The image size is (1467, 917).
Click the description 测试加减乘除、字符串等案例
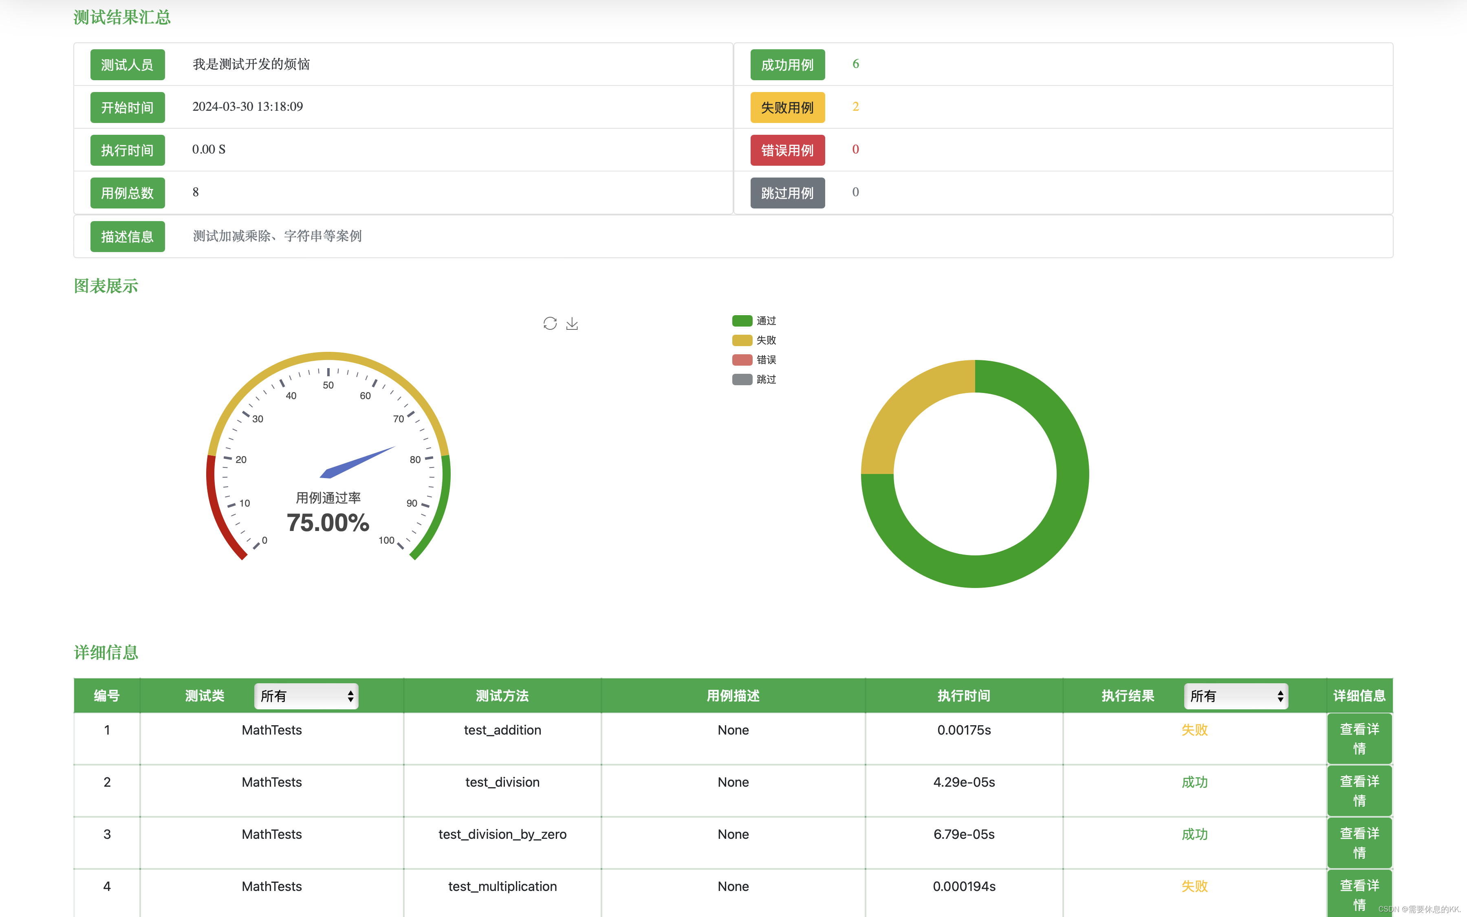pos(278,236)
